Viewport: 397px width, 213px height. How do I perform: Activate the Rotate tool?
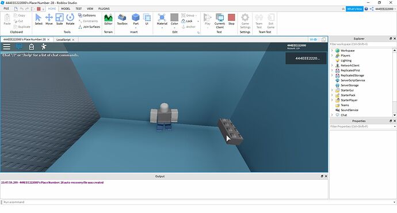click(x=70, y=19)
